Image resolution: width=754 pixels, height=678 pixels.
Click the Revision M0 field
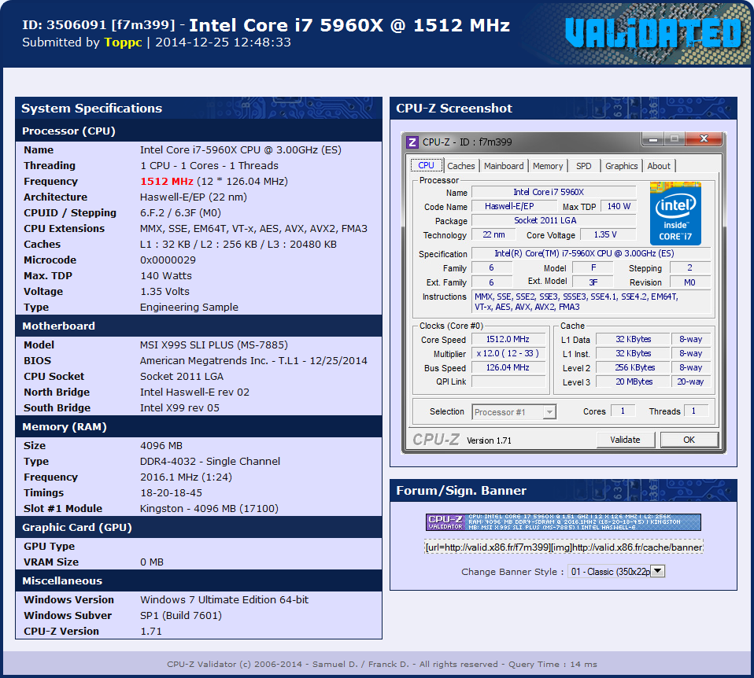(689, 282)
